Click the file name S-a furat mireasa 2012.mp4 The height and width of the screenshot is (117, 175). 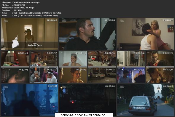pos(27,2)
